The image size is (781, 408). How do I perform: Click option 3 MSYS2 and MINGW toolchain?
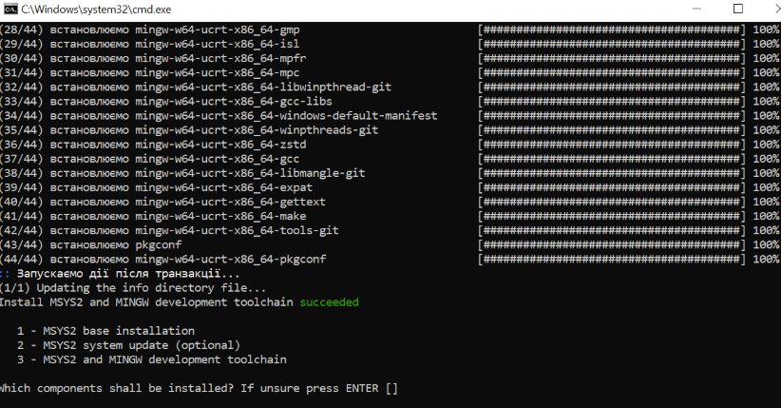[151, 359]
